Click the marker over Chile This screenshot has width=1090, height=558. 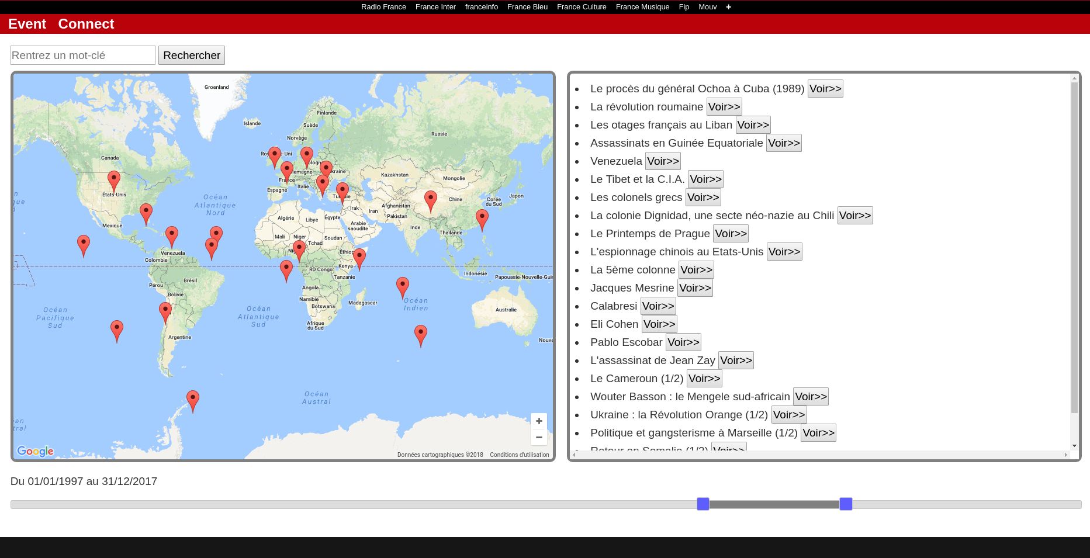click(165, 313)
